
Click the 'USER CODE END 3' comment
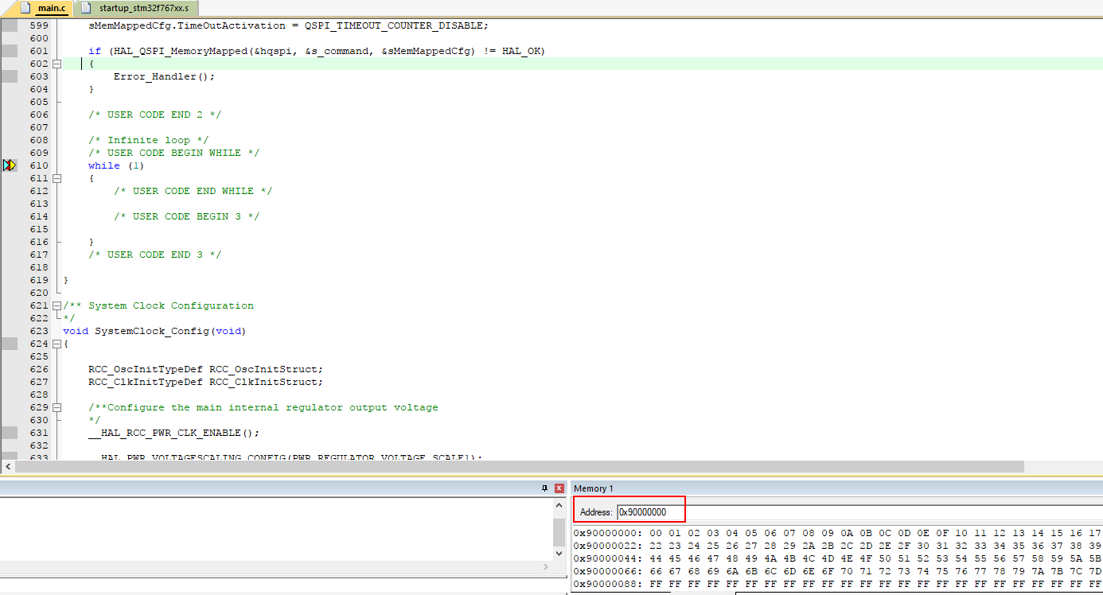click(x=155, y=255)
